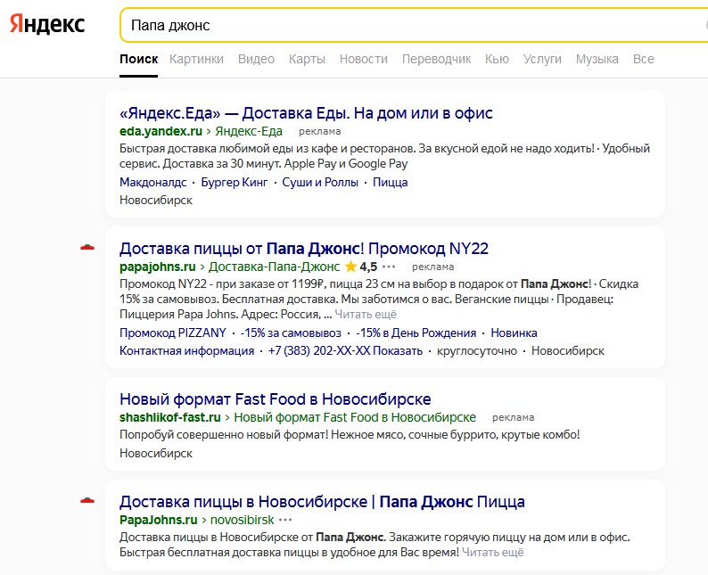Click the PapaJohns.ru organic domain link
Screen dimensions: 708x575
click(159, 520)
